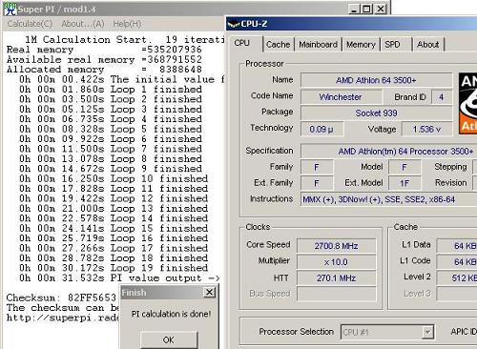The height and width of the screenshot is (349, 477).
Task: Click the Ext. Model value 1F
Action: click(x=404, y=183)
